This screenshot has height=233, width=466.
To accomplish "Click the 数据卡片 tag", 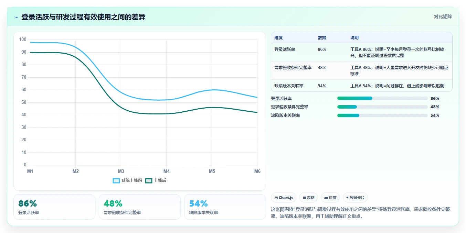I will click(x=355, y=198).
